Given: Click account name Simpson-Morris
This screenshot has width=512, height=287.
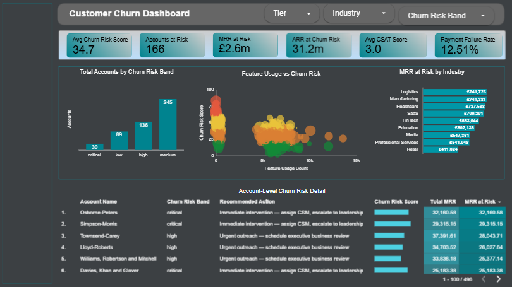Looking at the screenshot, I should (98, 224).
